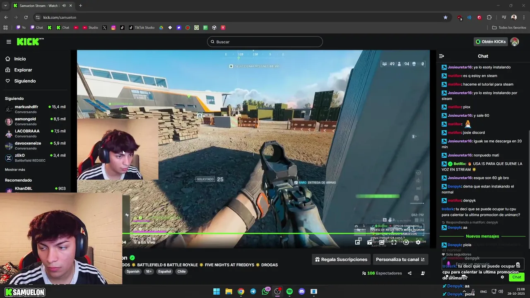Open markushdlfr followed channel

tap(35, 109)
